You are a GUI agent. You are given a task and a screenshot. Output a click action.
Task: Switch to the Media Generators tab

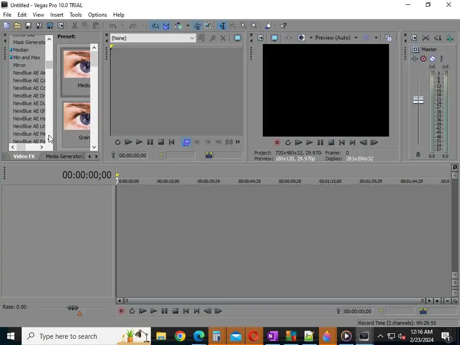click(65, 156)
